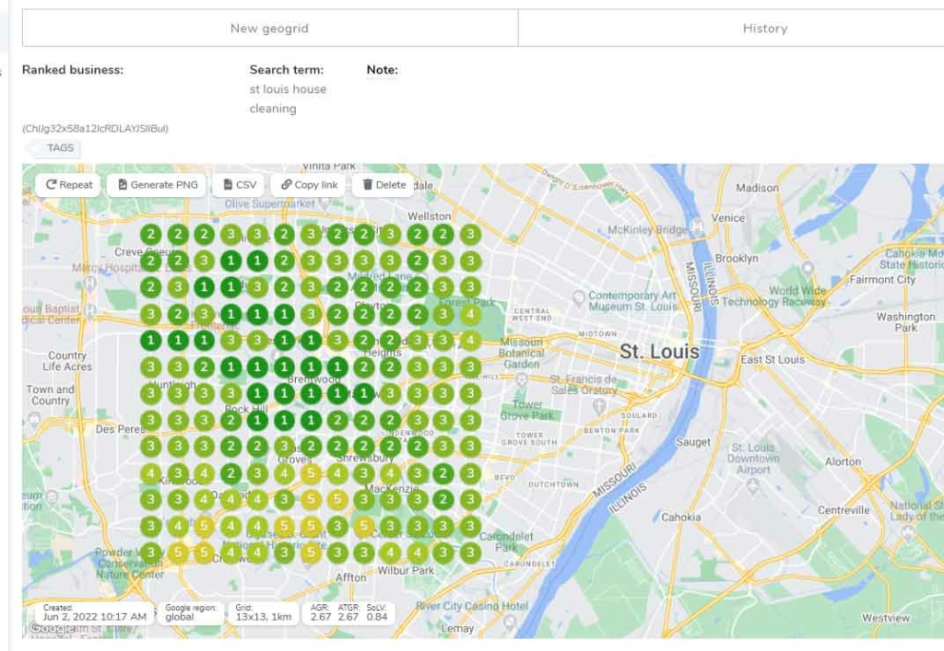
Task: Click the National Shrine of Our Lady pin
Action: point(908,531)
